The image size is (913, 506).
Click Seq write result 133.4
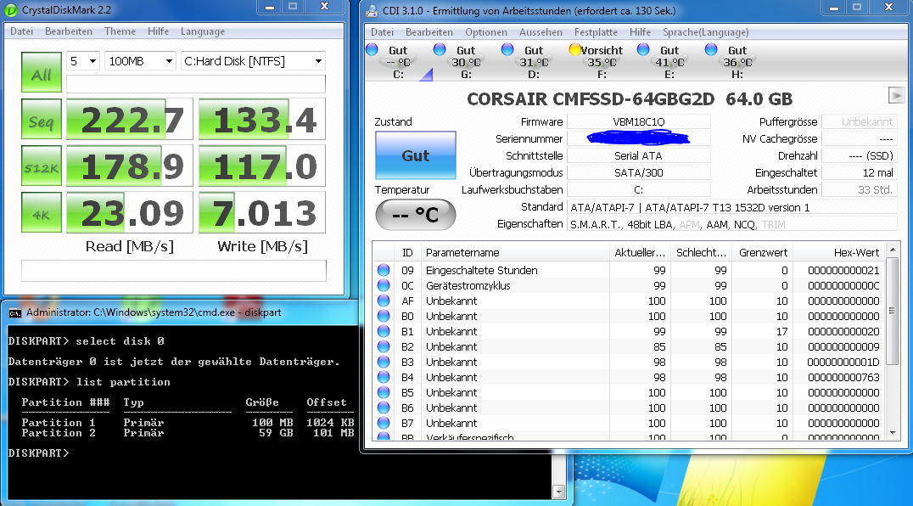pos(262,120)
